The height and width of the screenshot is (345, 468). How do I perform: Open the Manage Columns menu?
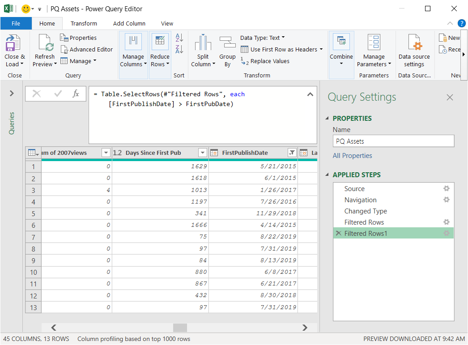click(x=133, y=55)
